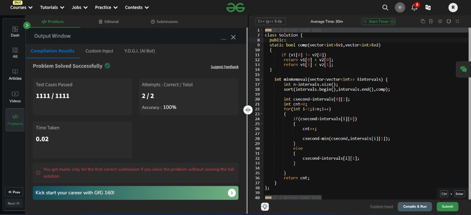This screenshot has height=215, width=471.
Task: Expand the Jobs dropdown
Action: click(80, 7)
